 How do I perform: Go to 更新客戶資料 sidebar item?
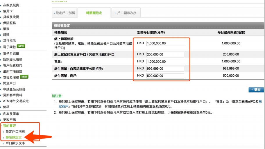pos(13,95)
